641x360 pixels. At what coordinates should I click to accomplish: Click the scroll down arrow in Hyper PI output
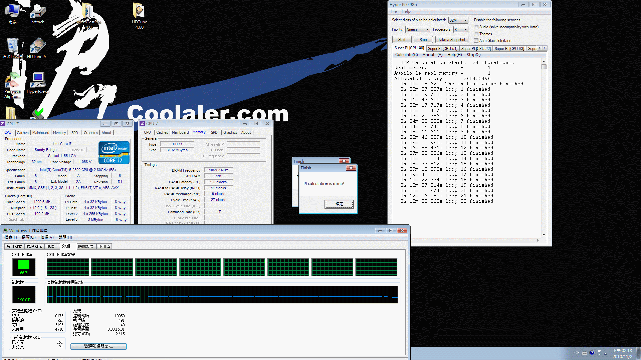(x=544, y=235)
